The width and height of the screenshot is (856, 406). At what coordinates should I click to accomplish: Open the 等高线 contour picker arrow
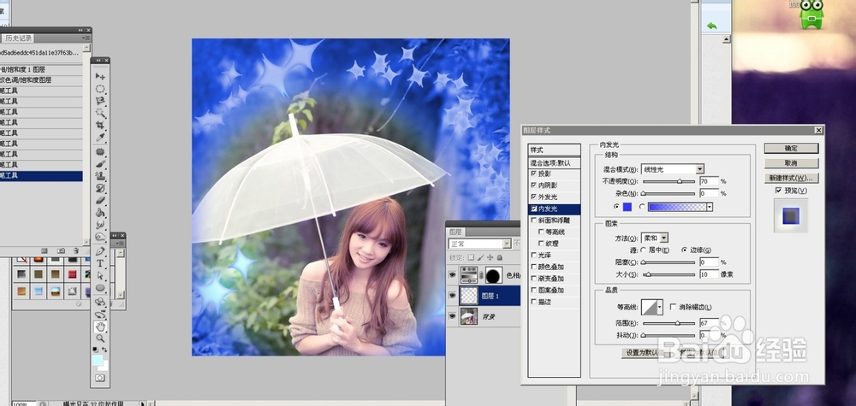(660, 307)
